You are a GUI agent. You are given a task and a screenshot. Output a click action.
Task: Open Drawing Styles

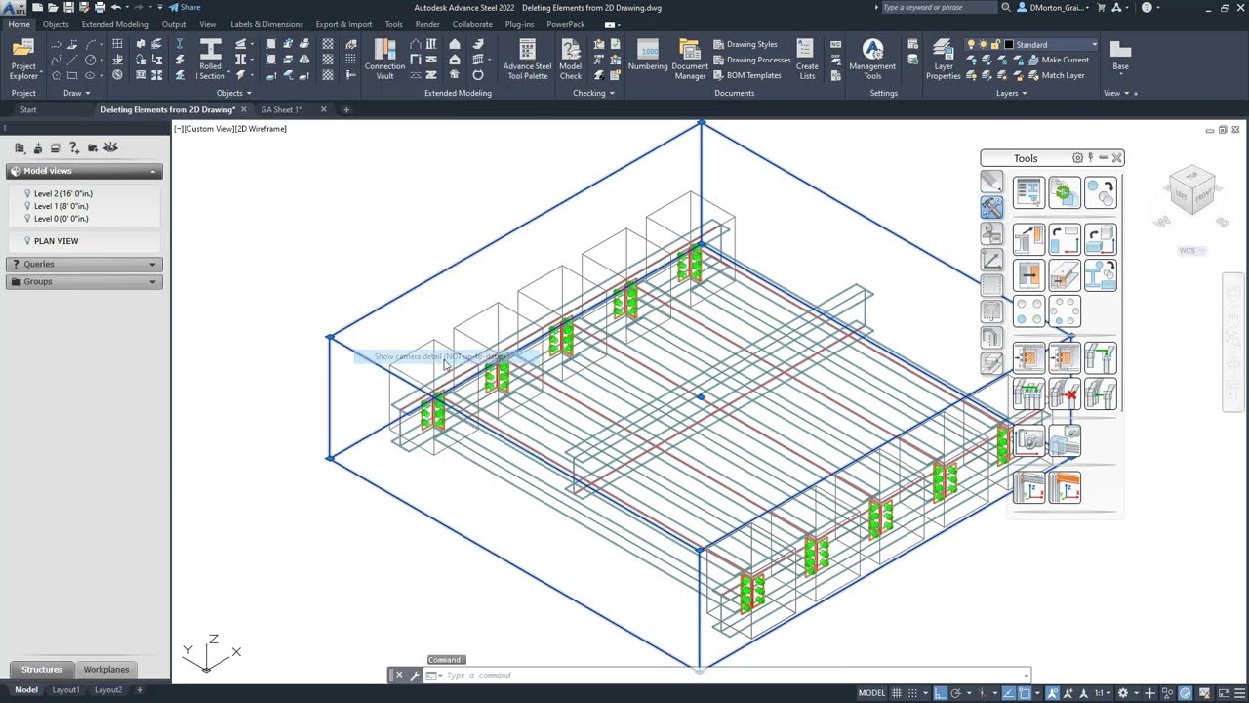pyautogui.click(x=745, y=44)
